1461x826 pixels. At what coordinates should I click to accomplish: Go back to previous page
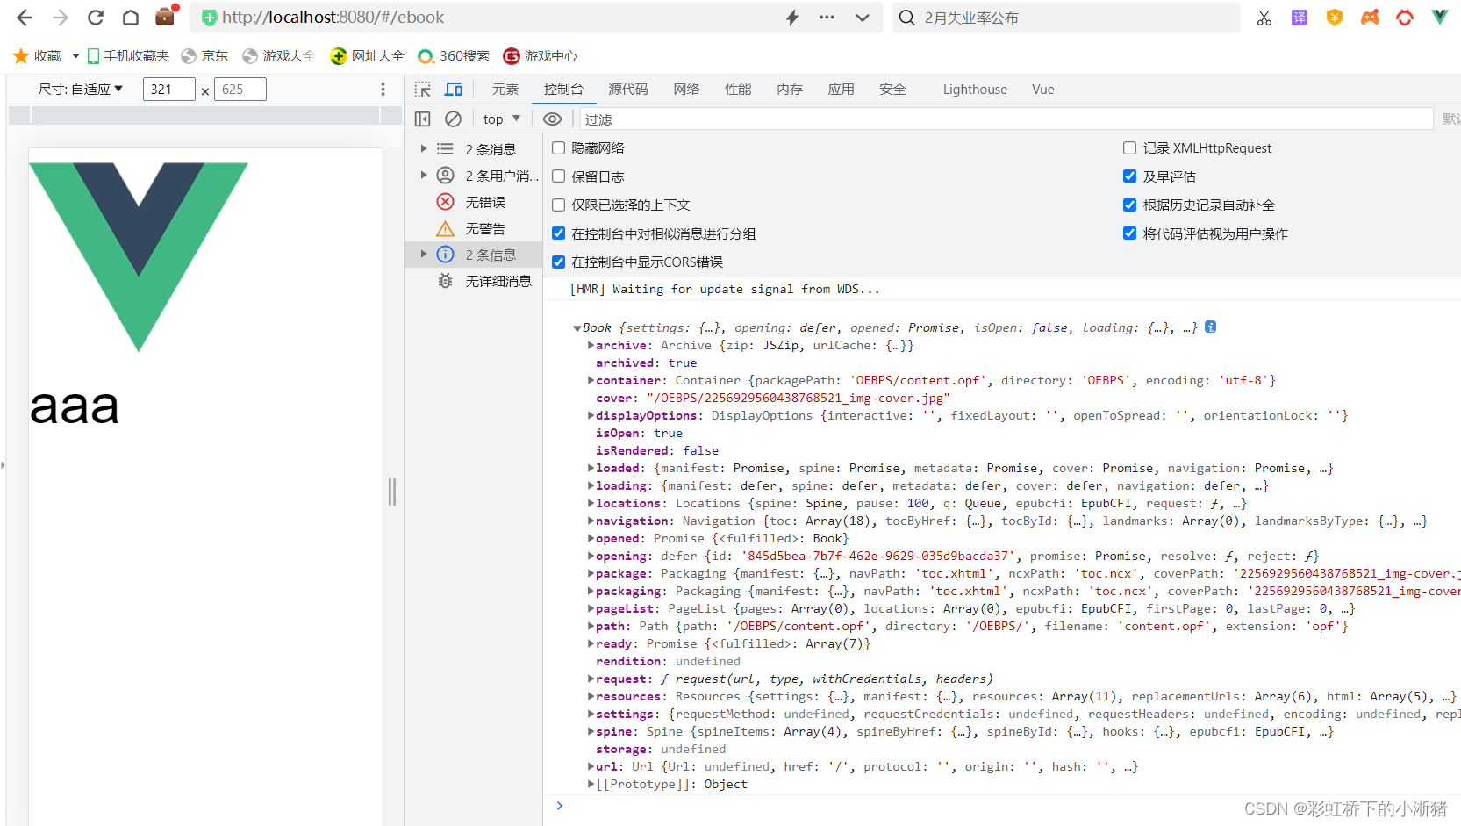(25, 18)
